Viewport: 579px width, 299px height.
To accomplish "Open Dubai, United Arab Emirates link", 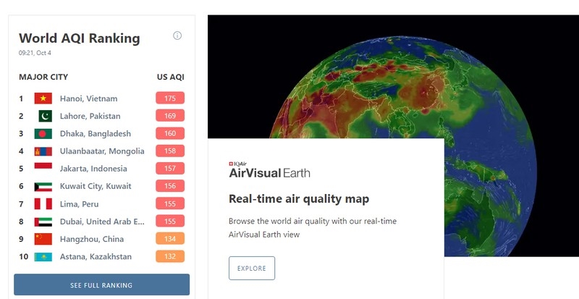I will [102, 222].
